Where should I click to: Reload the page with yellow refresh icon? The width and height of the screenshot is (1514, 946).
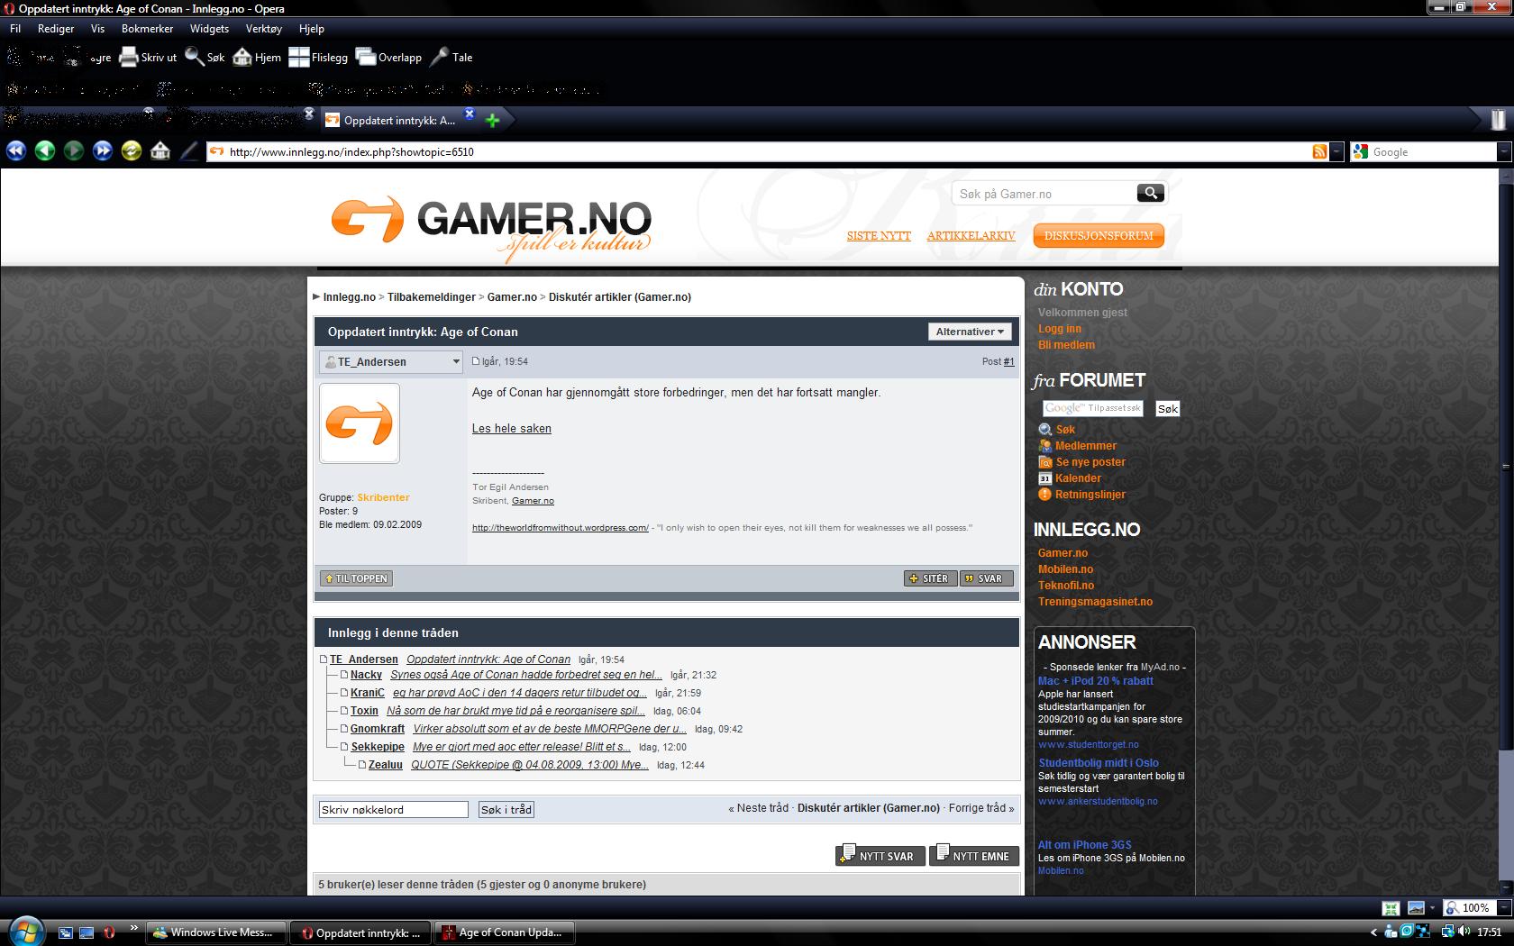click(x=132, y=150)
